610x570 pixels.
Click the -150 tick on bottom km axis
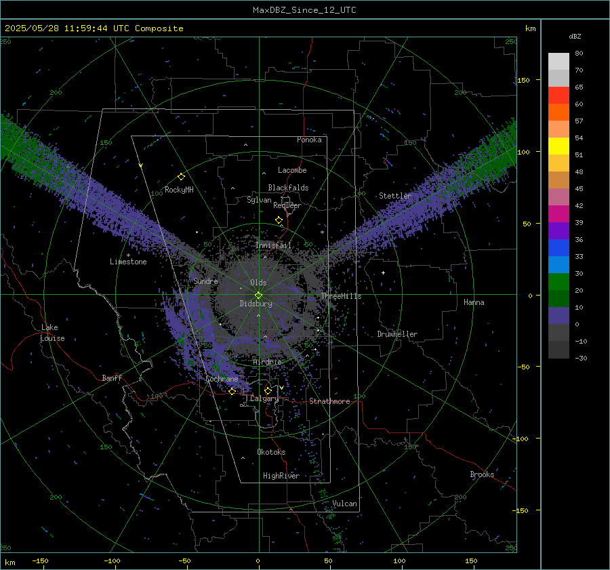[x=40, y=561]
